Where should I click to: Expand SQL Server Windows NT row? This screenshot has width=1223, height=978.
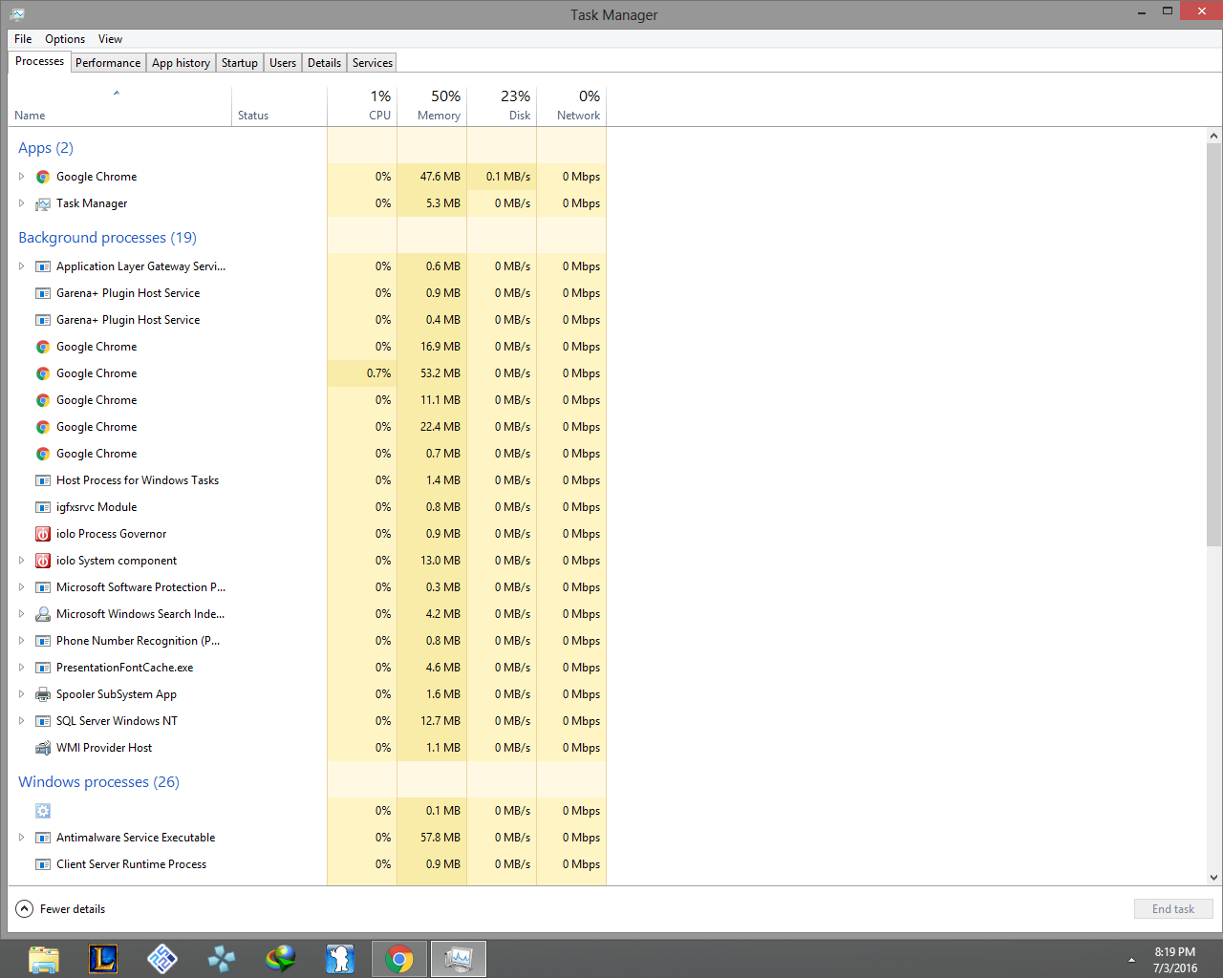tap(22, 721)
